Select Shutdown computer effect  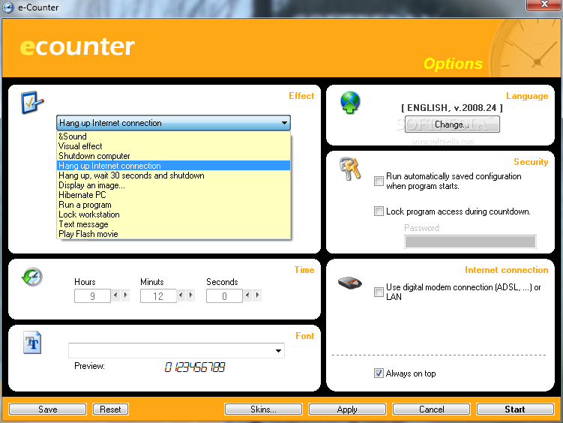174,156
